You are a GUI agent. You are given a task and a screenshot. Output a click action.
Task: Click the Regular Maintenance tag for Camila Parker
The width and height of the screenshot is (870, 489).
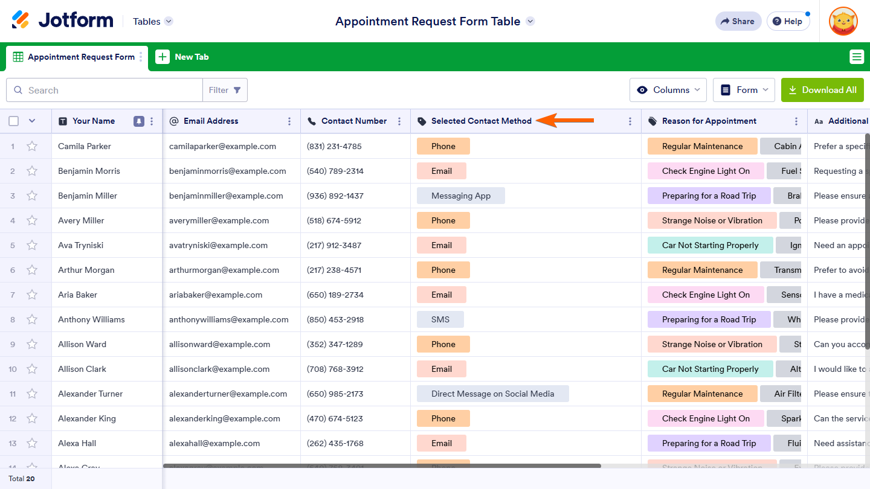click(702, 146)
